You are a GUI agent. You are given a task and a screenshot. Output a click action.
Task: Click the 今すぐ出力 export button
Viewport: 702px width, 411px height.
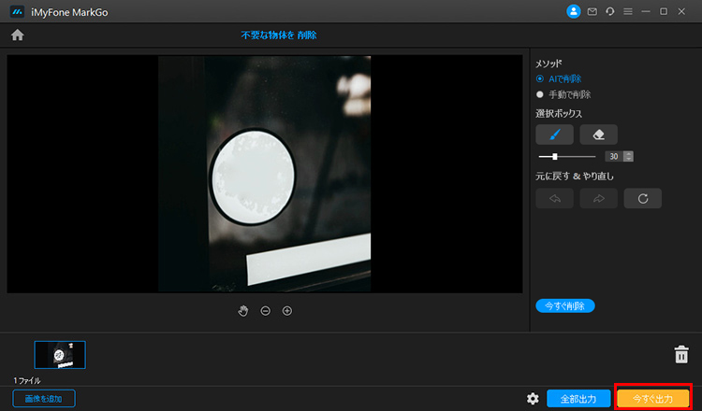(x=653, y=399)
